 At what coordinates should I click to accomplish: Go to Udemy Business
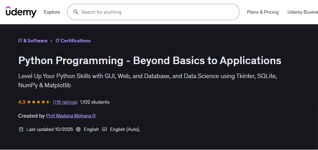302,12
